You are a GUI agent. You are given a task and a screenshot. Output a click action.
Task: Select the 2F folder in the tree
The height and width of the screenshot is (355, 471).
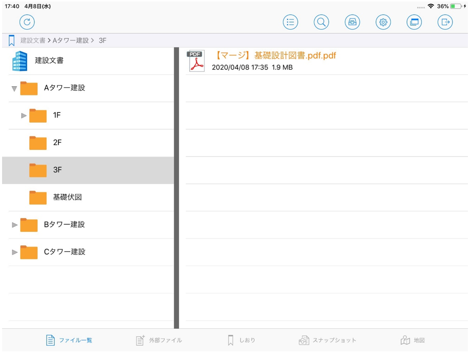click(56, 143)
